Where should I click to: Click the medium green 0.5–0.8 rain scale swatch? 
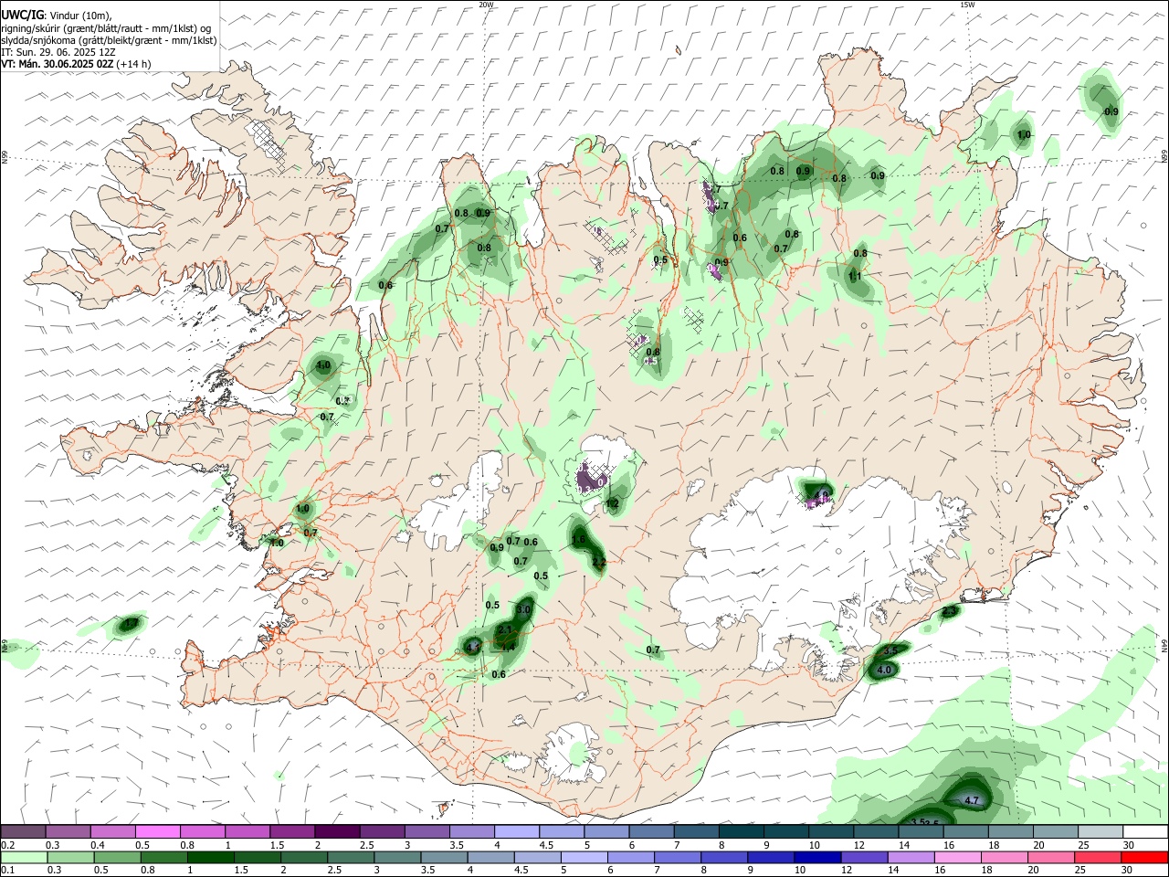point(117,858)
